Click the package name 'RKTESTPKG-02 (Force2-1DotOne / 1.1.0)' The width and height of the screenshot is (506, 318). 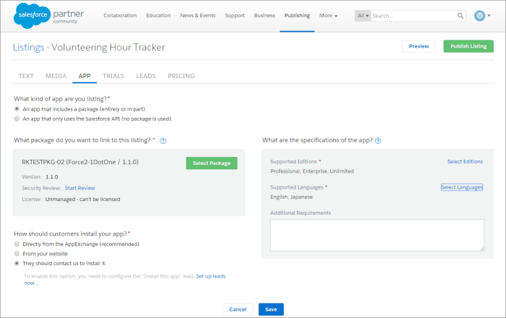[x=80, y=162]
